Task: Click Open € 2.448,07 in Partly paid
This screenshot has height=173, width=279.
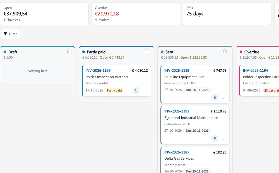Action: click(112, 57)
